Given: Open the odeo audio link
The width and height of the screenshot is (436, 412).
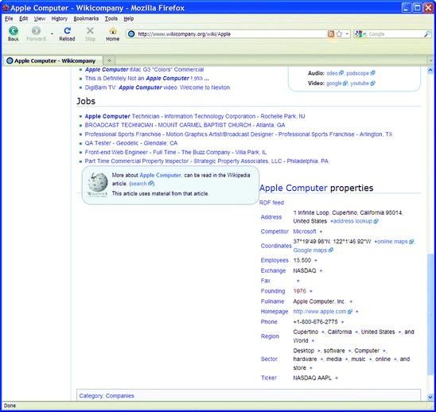Looking at the screenshot, I should (334, 73).
